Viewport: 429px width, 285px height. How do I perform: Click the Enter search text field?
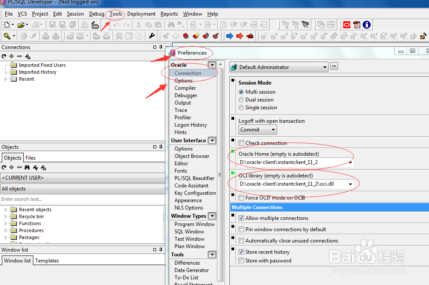[82, 199]
